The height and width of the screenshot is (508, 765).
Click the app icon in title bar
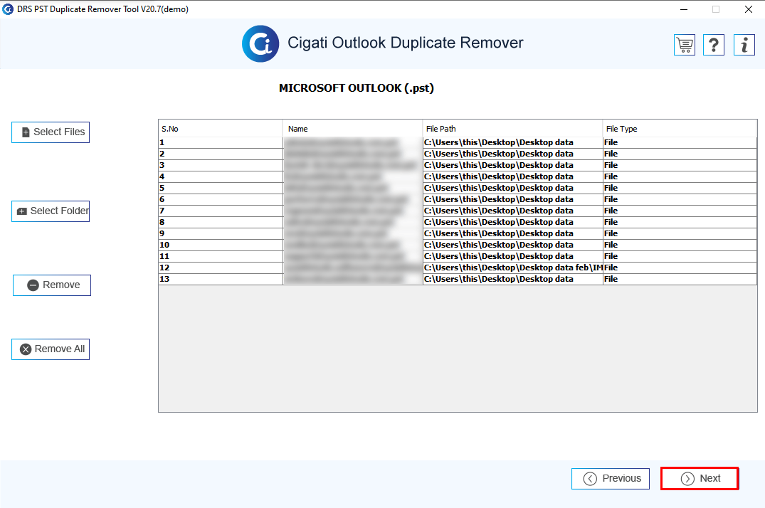click(8, 9)
